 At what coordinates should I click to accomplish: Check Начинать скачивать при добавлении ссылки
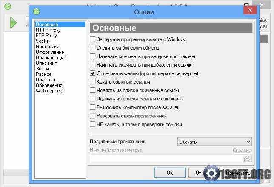click(92, 65)
